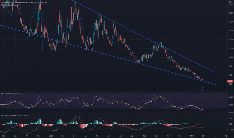234x138 pixels.
Task: Click the RSI 40.00 scale label
Action: click(x=230, y=105)
